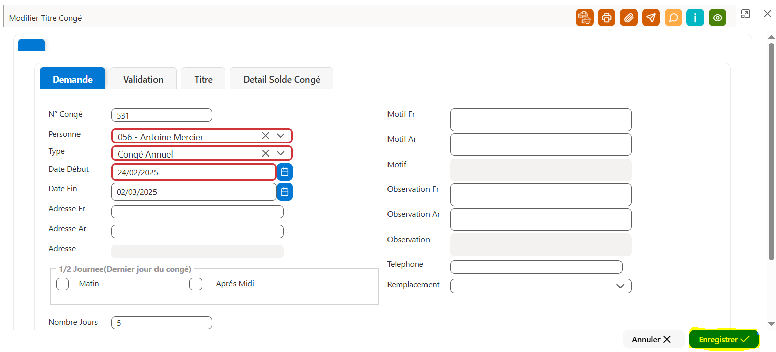Open the Detail Solde Congé tab

pos(282,79)
